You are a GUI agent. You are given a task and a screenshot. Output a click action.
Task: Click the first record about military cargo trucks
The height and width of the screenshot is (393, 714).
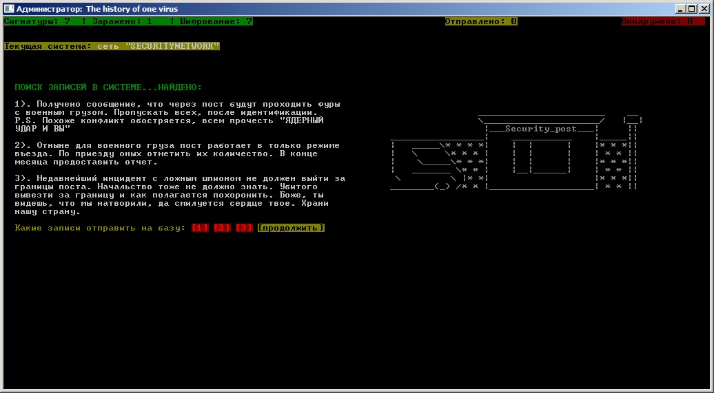pyautogui.click(x=179, y=116)
